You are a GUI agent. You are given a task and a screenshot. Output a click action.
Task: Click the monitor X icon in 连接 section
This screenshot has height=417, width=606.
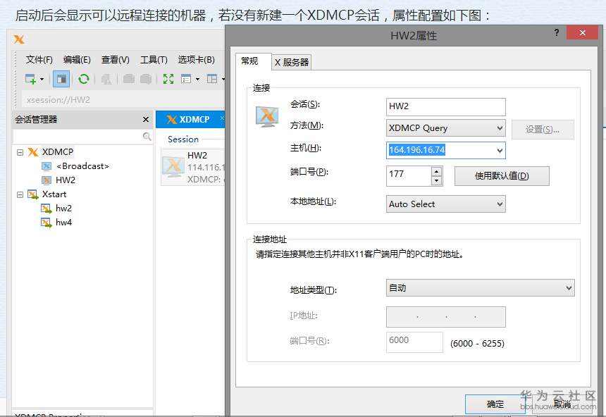tap(266, 116)
